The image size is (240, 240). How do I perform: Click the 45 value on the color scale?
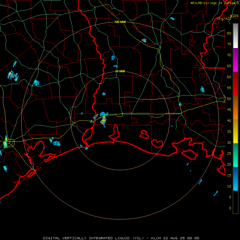(229, 110)
